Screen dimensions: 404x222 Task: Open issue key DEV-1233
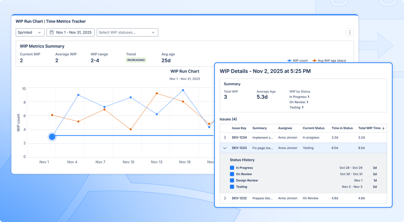239,148
